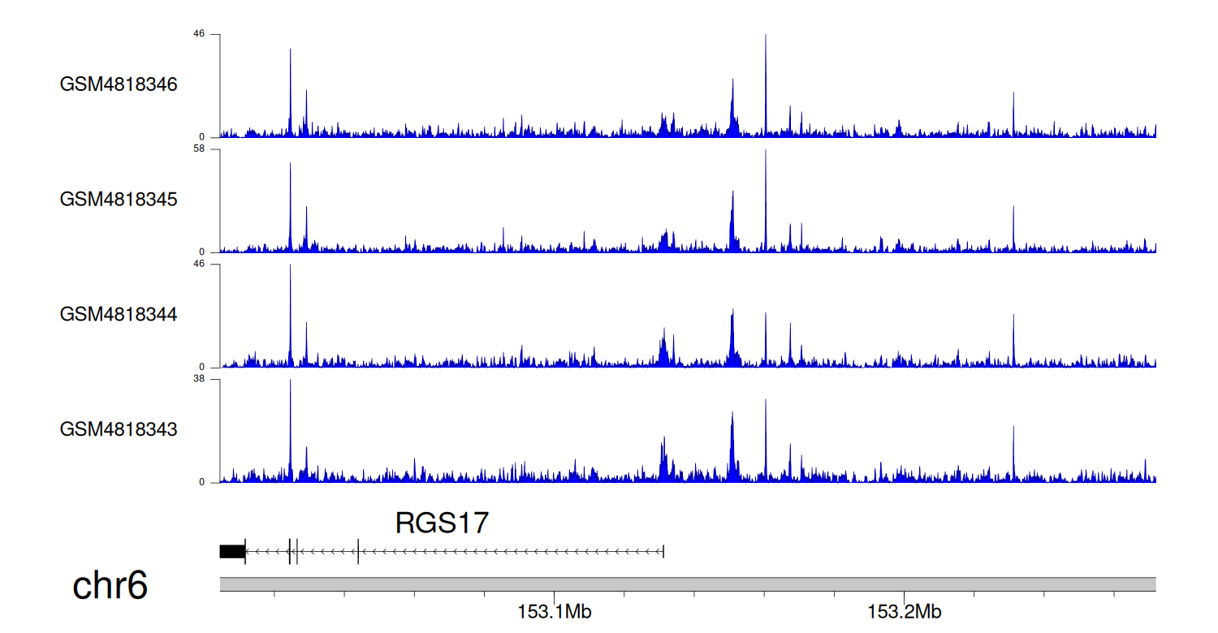Click the chr6 chromosome label
Image resolution: width=1218 pixels, height=633 pixels.
coord(110,585)
